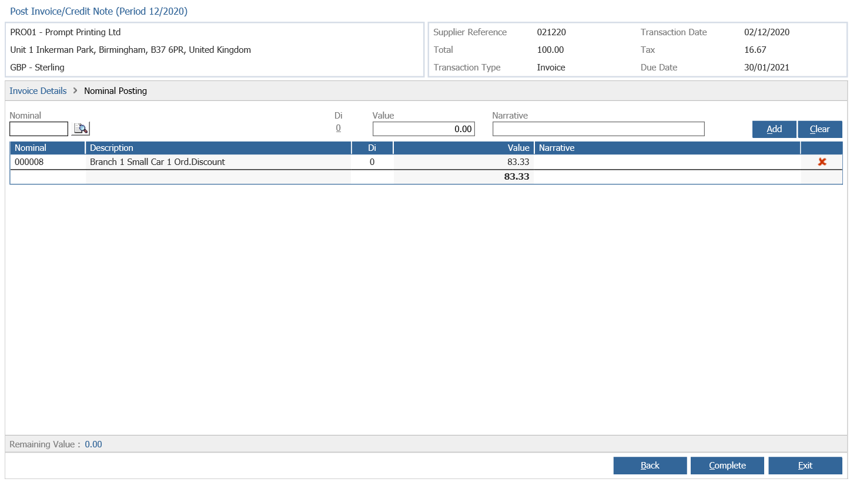The height and width of the screenshot is (482, 850).
Task: Finish posting with the Complete button
Action: click(727, 466)
